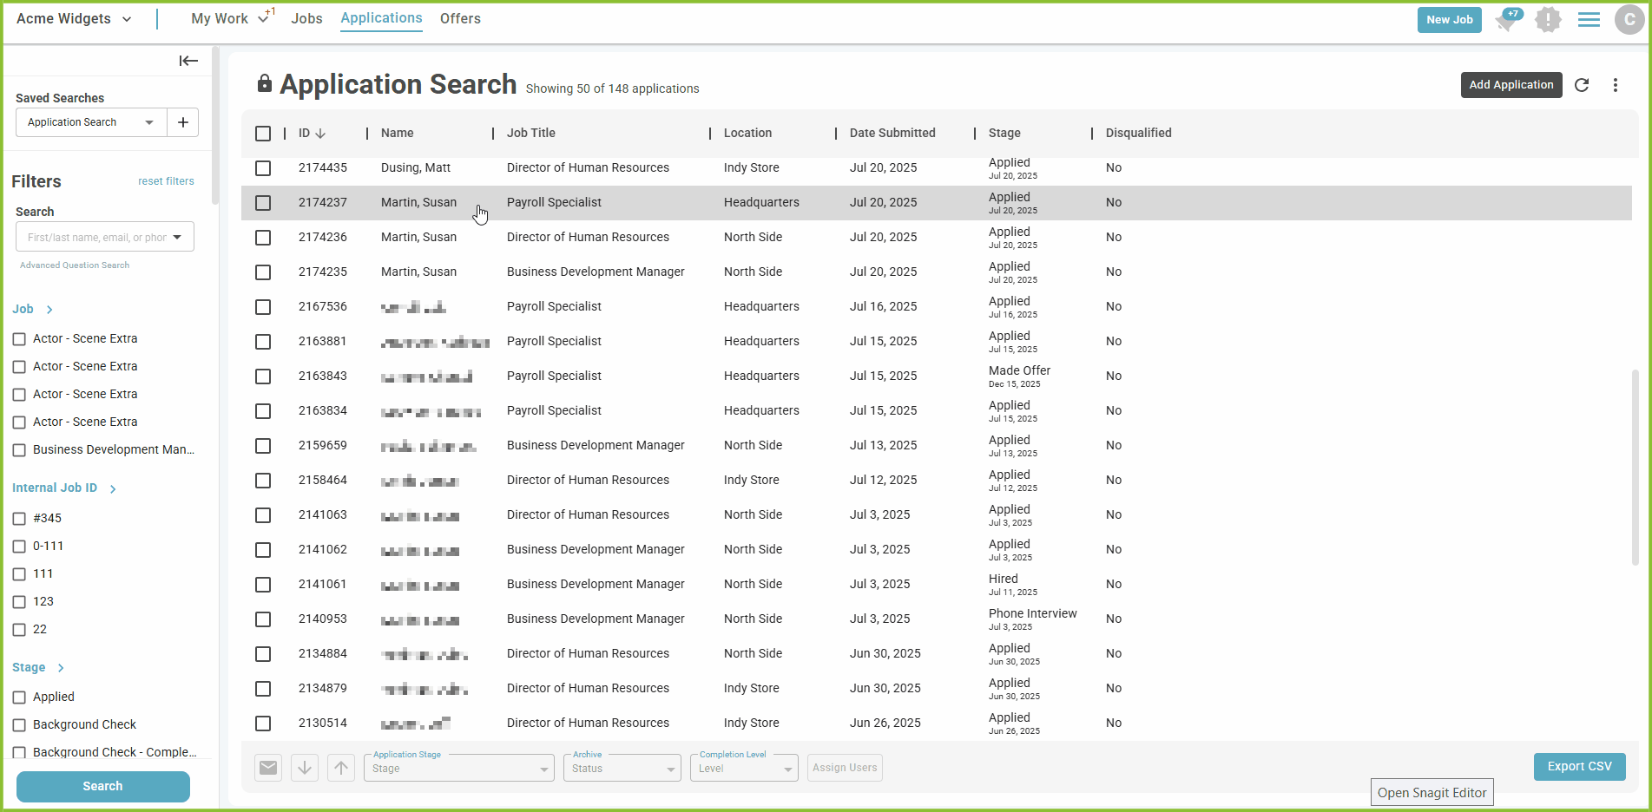
Task: Switch to the Offers tab
Action: [460, 19]
